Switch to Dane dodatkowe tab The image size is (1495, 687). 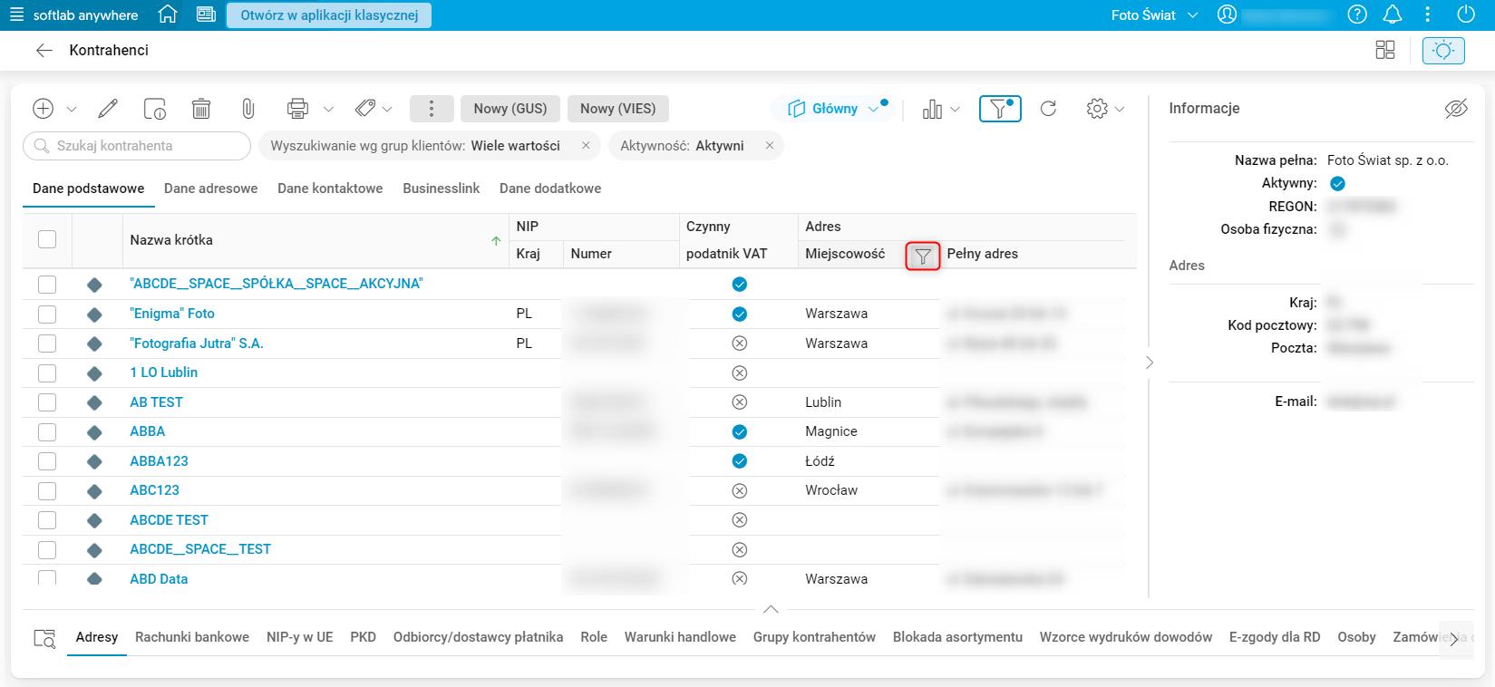(550, 189)
